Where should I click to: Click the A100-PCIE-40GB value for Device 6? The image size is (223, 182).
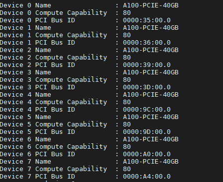click(151, 139)
